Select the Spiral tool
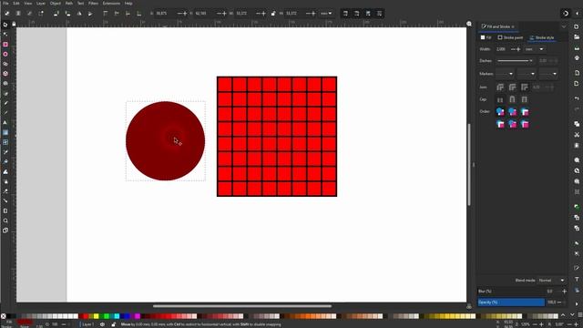 tap(5, 83)
